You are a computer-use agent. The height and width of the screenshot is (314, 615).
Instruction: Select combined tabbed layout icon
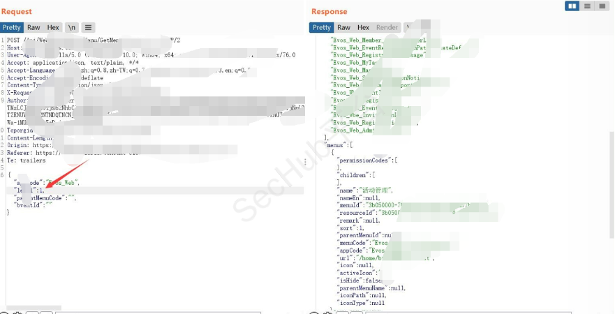pyautogui.click(x=602, y=6)
